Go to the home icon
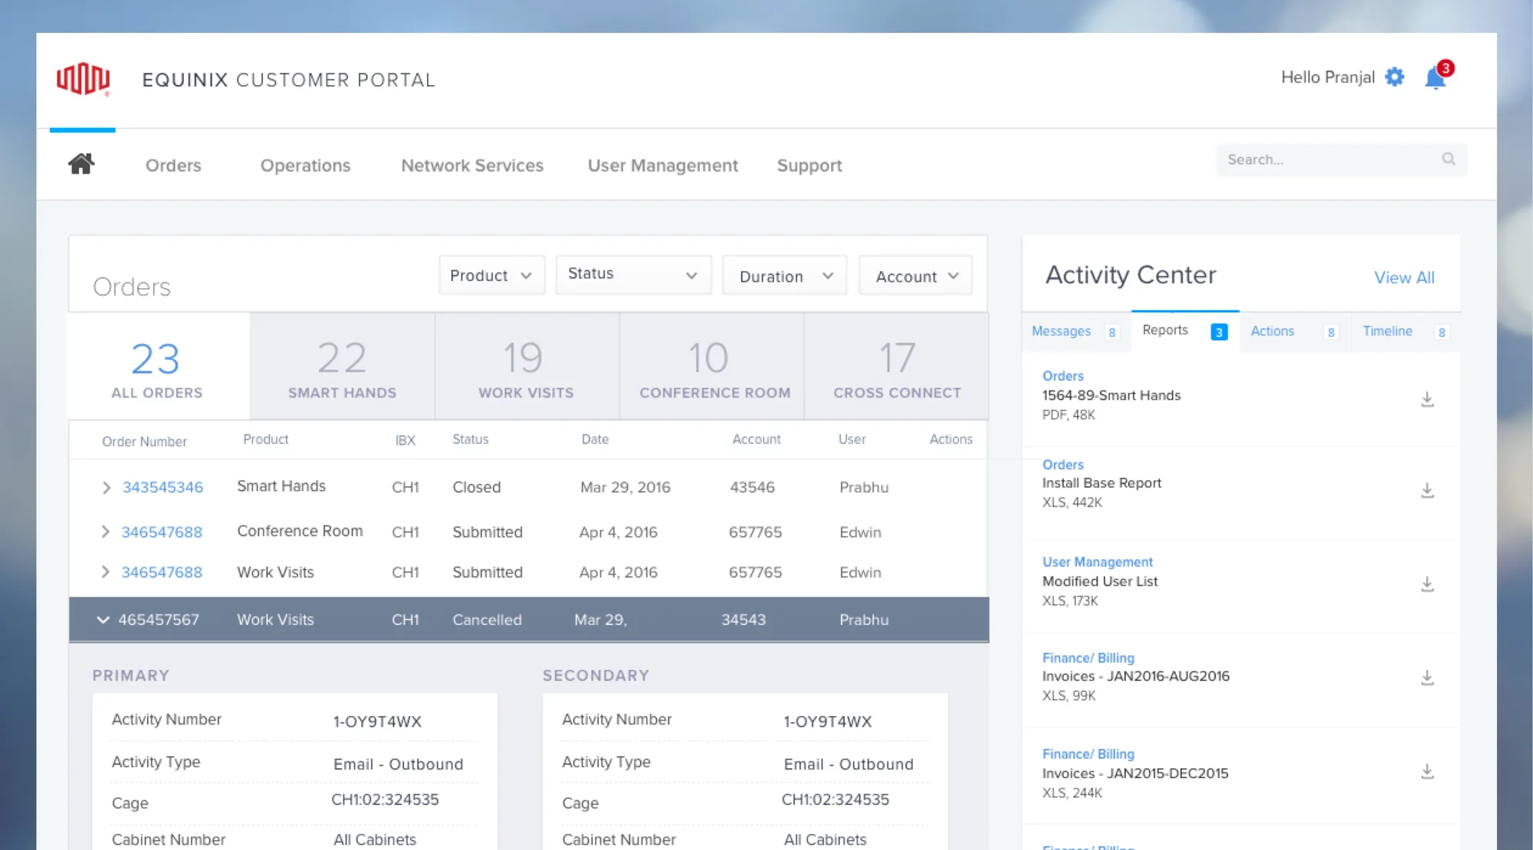1533x850 pixels. [x=81, y=163]
